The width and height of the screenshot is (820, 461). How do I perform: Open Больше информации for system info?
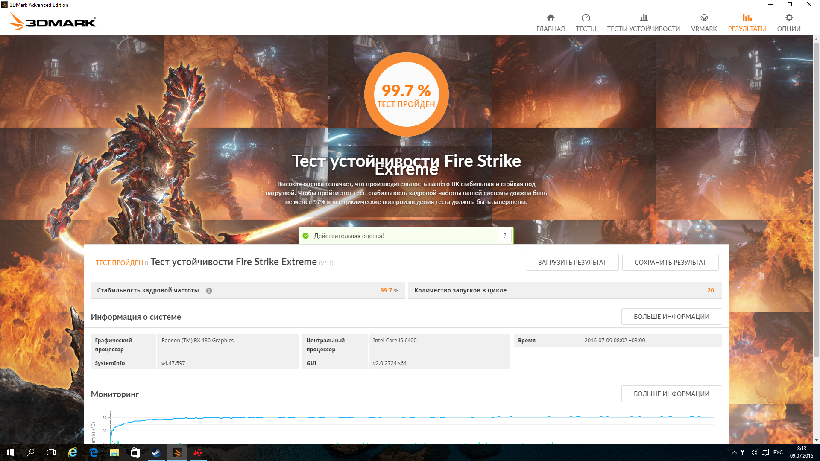click(x=671, y=316)
